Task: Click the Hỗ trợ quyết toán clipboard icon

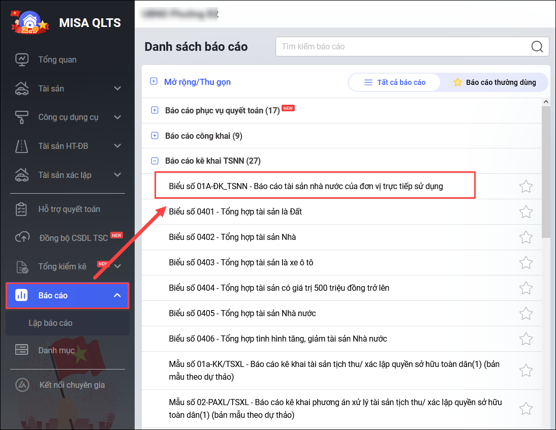Action: click(x=21, y=209)
